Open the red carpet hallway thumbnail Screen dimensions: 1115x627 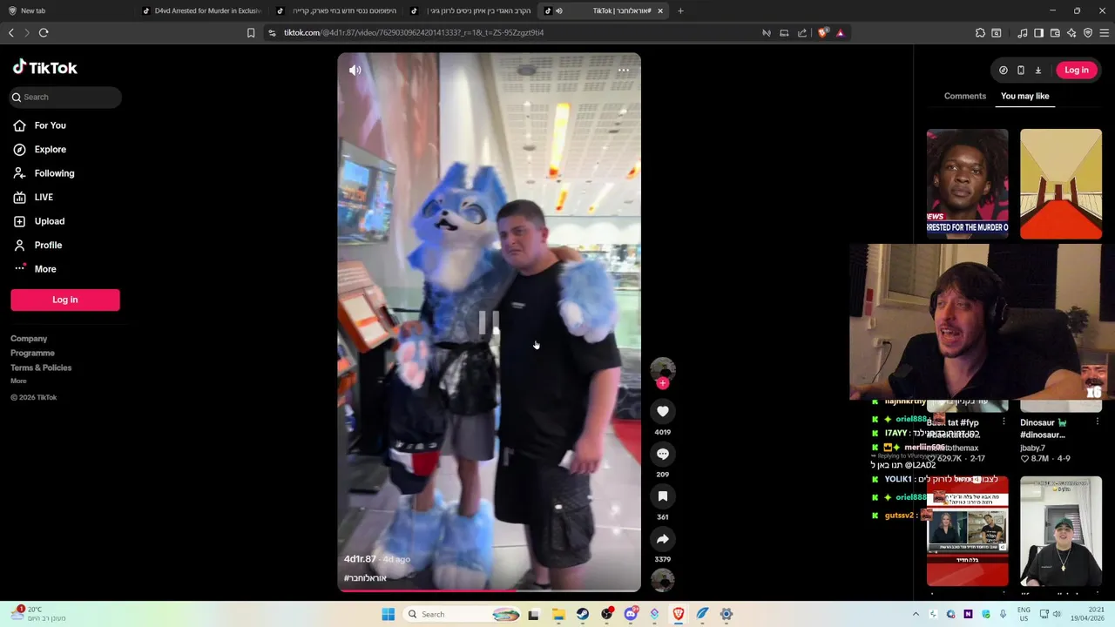click(1061, 184)
